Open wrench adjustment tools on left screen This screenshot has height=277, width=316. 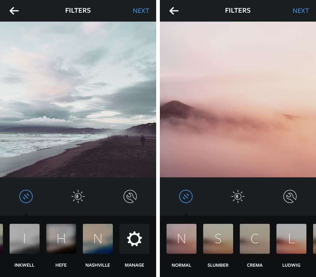click(x=130, y=196)
